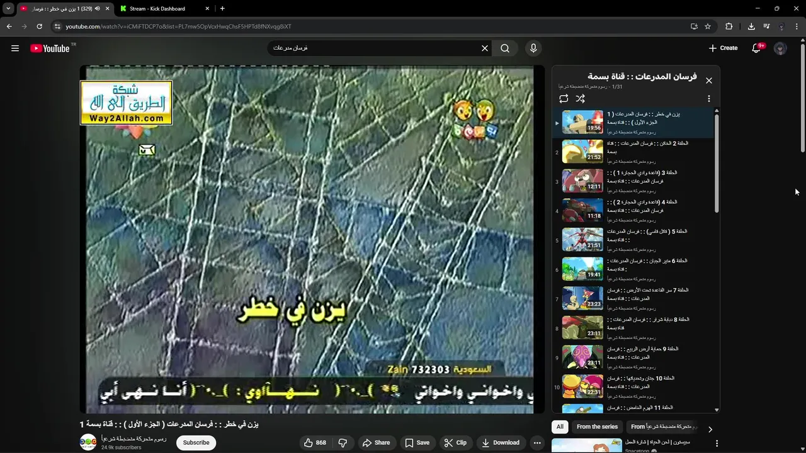View site information icon in address bar

point(57,26)
